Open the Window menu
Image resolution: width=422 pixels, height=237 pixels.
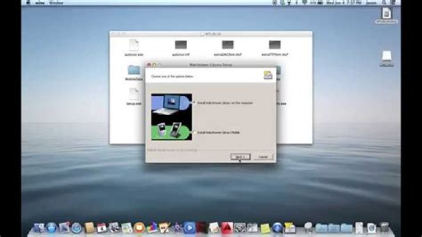57,2
